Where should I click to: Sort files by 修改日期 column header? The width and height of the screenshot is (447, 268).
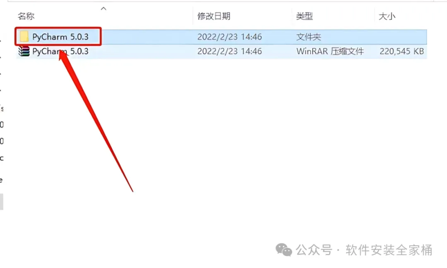click(x=214, y=16)
